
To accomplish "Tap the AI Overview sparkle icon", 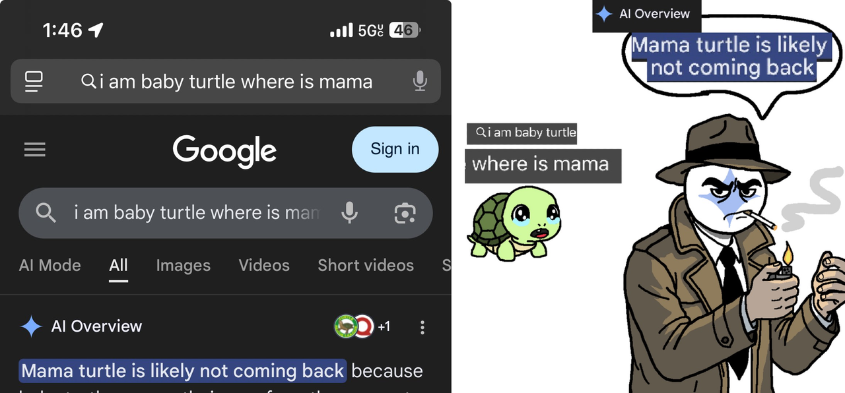I will (x=31, y=326).
